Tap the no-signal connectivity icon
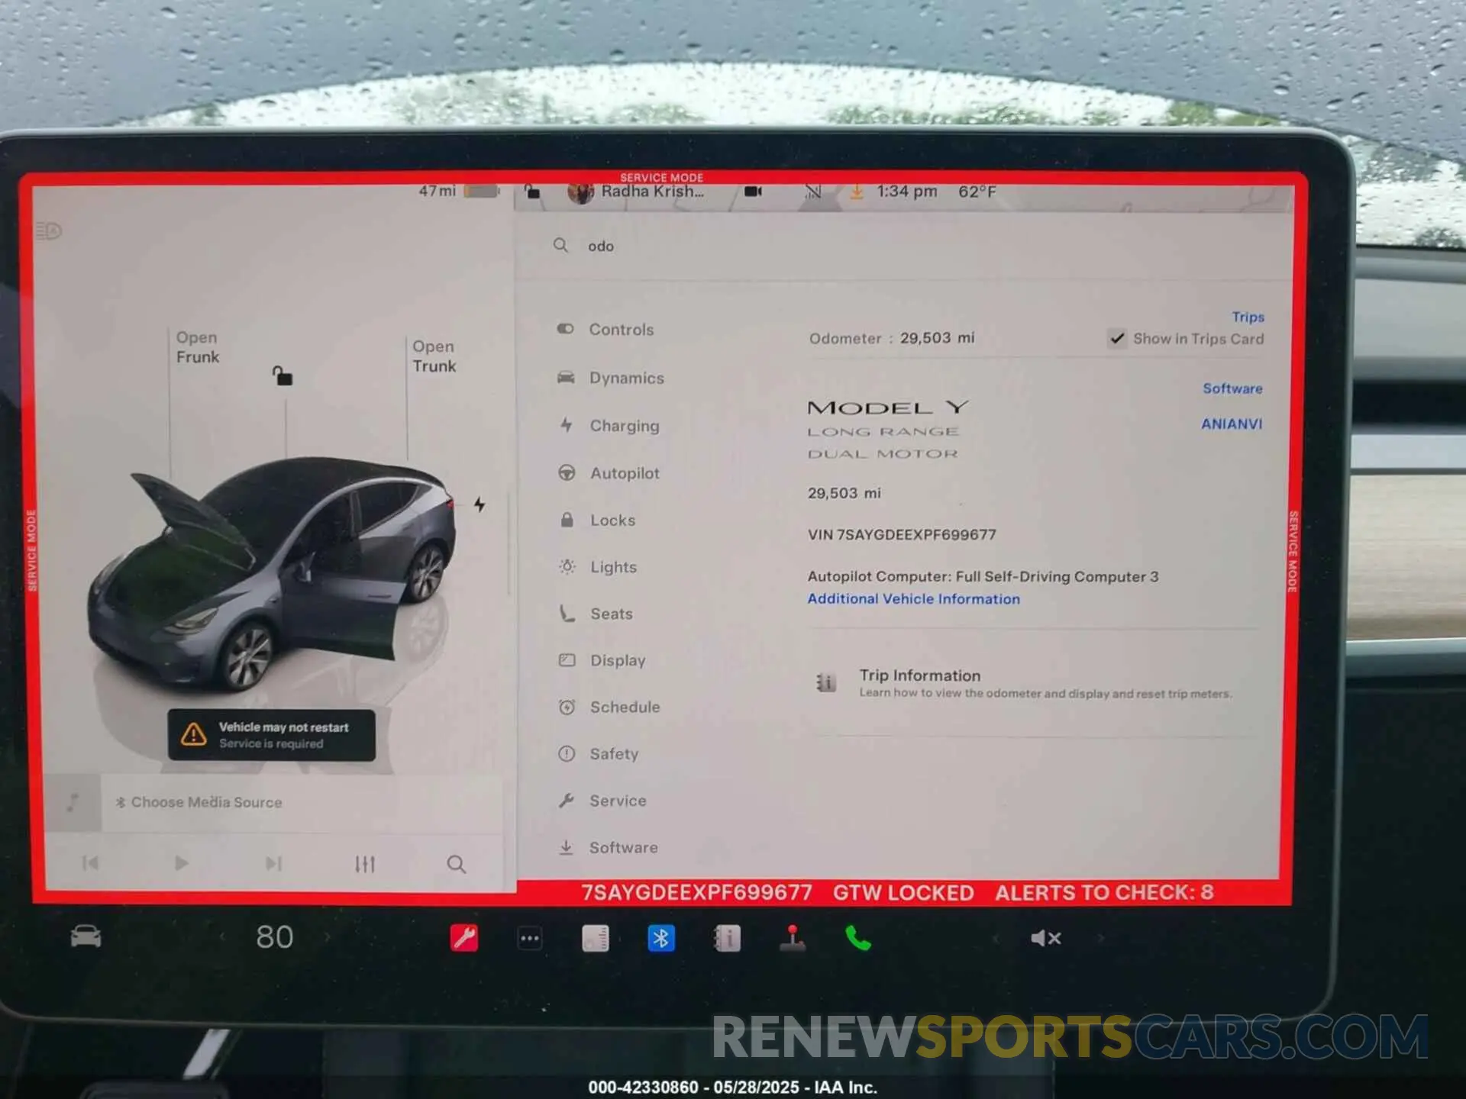 (812, 191)
